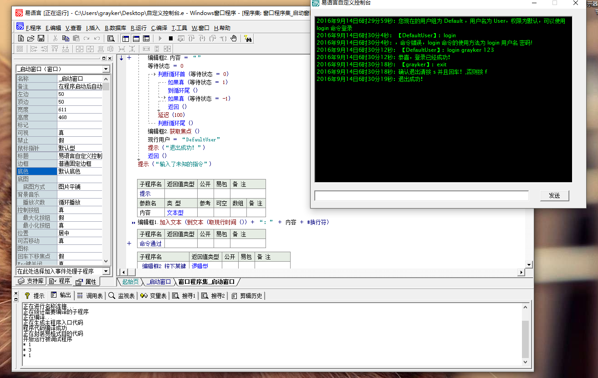The width and height of the screenshot is (598, 378).
Task: Click the Cut scissors icon
Action: click(55, 39)
